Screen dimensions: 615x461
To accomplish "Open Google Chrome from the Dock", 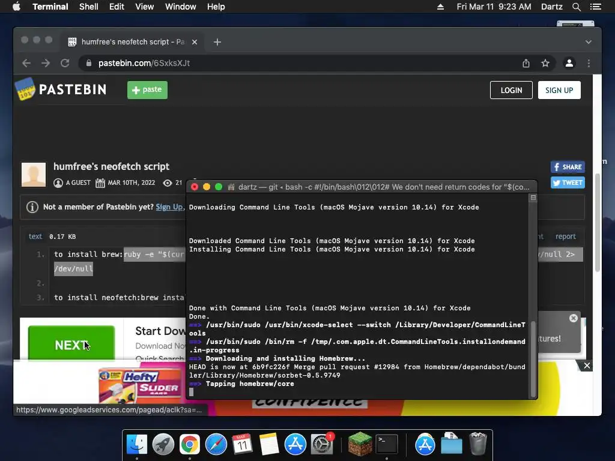I will tap(189, 444).
